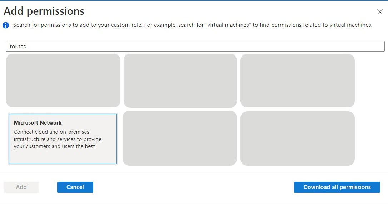Image resolution: width=388 pixels, height=204 pixels.
Task: Click the greyed-out Add button
Action: click(21, 187)
